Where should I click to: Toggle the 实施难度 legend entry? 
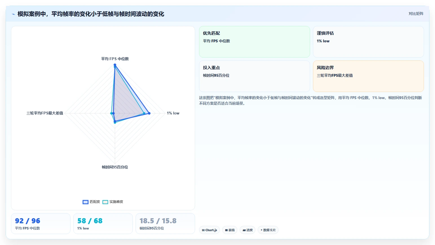[113, 202]
